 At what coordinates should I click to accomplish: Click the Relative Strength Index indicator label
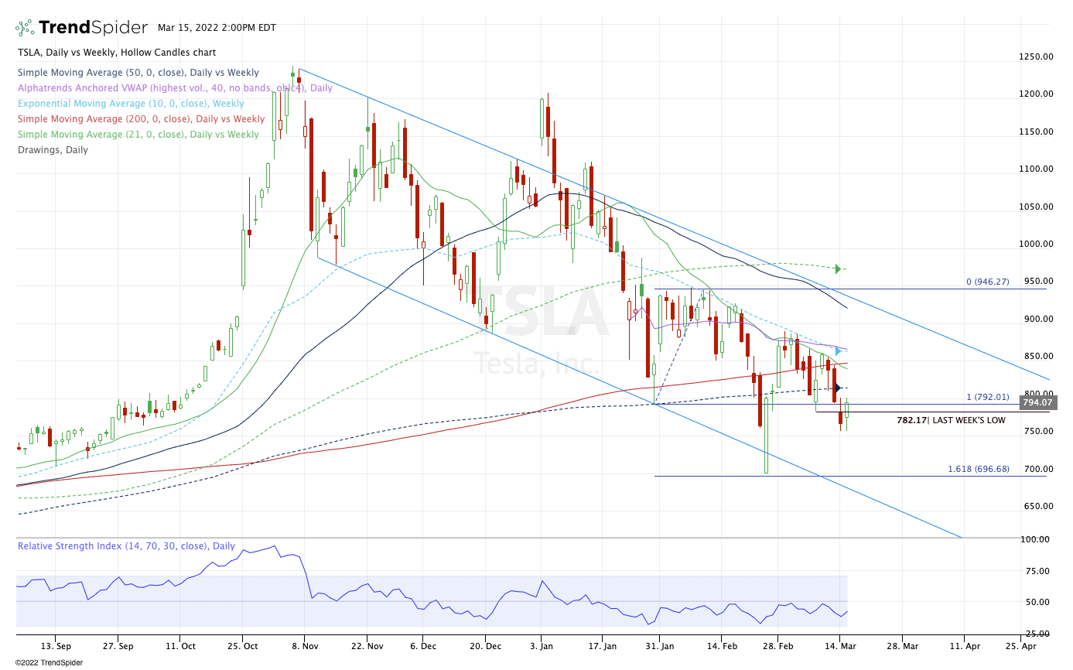126,546
